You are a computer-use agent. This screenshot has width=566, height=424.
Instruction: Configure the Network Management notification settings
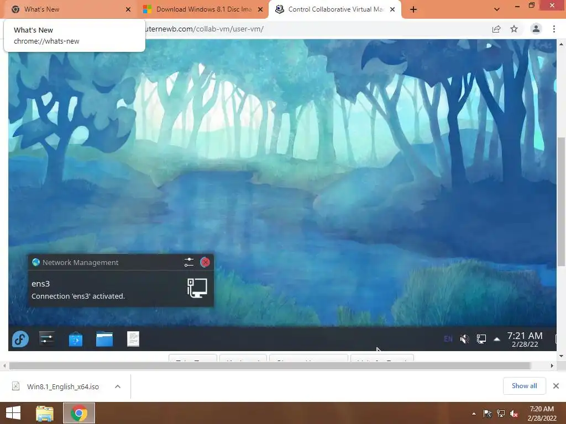tap(189, 262)
